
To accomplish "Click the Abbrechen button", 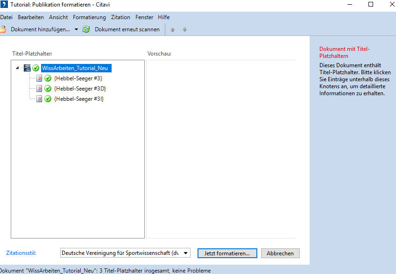I will click(x=280, y=253).
